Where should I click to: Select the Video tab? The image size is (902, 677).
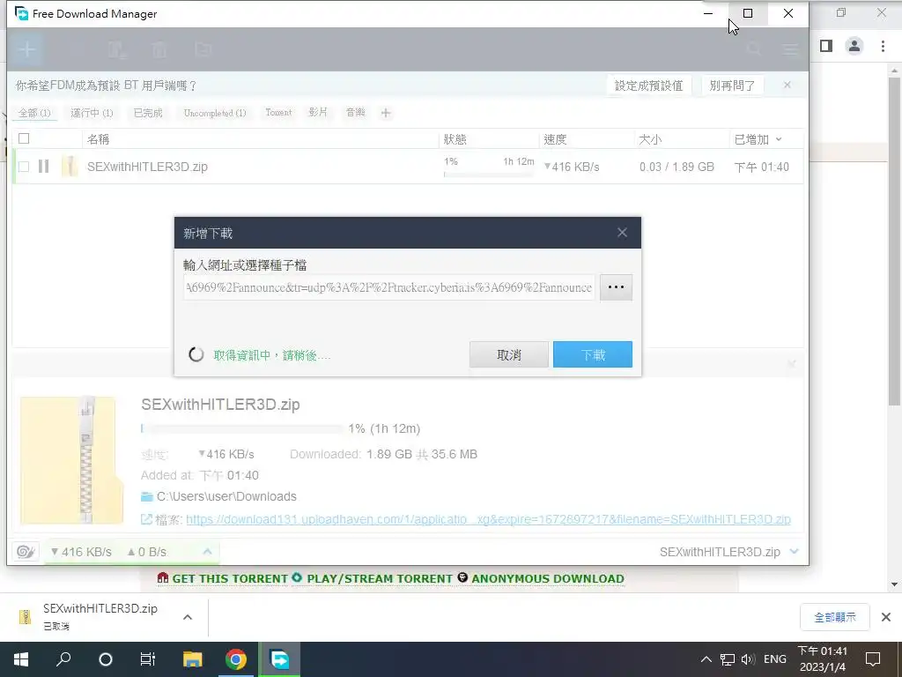click(x=318, y=112)
